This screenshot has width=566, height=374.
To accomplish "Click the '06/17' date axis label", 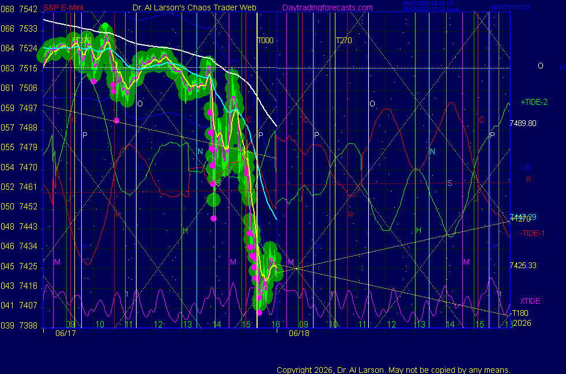I will tap(66, 333).
